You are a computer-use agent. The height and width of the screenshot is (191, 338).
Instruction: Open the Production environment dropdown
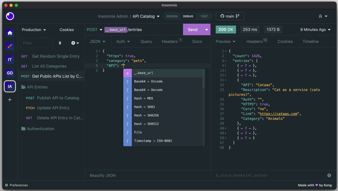pos(34,30)
